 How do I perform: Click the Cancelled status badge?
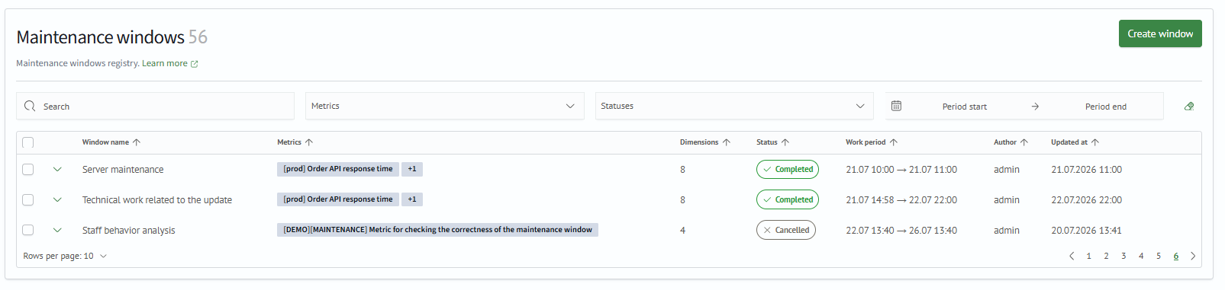click(x=786, y=230)
